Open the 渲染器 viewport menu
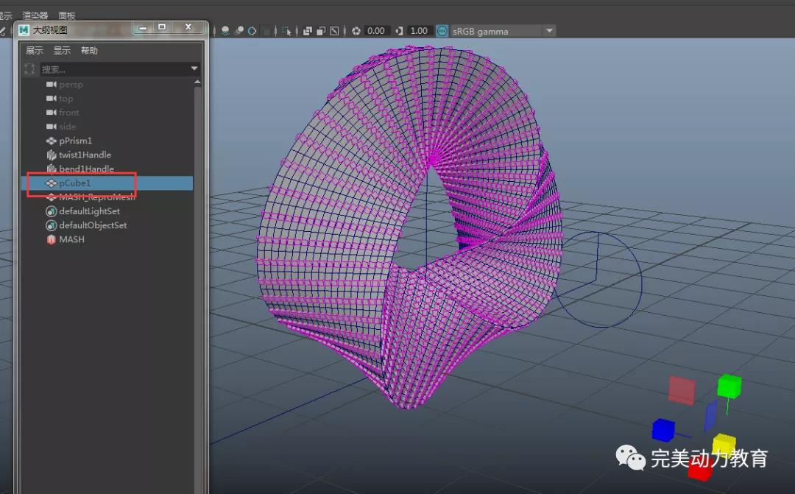Screen dimensions: 795x494 pos(35,15)
